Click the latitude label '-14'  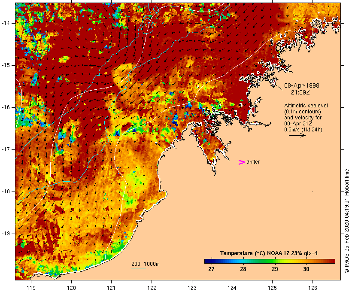pos(6,23)
